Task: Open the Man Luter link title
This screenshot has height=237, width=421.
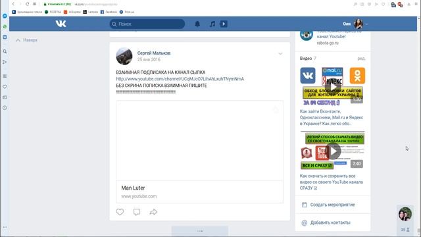Action: 133,188
